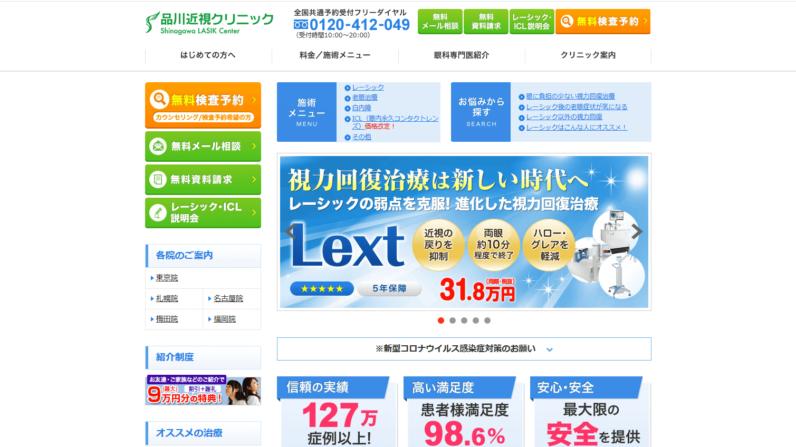
Task: Select the fourth carousel dot
Action: coord(476,320)
